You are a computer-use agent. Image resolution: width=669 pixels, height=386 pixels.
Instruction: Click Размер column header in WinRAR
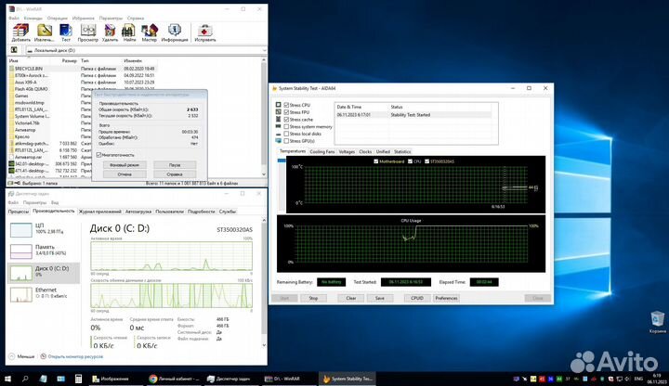(x=70, y=61)
